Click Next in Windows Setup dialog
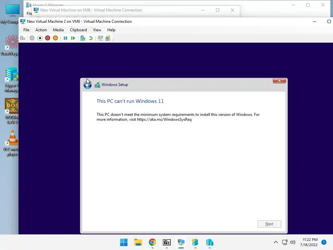Viewport: 333px width, 250px height. [x=269, y=224]
